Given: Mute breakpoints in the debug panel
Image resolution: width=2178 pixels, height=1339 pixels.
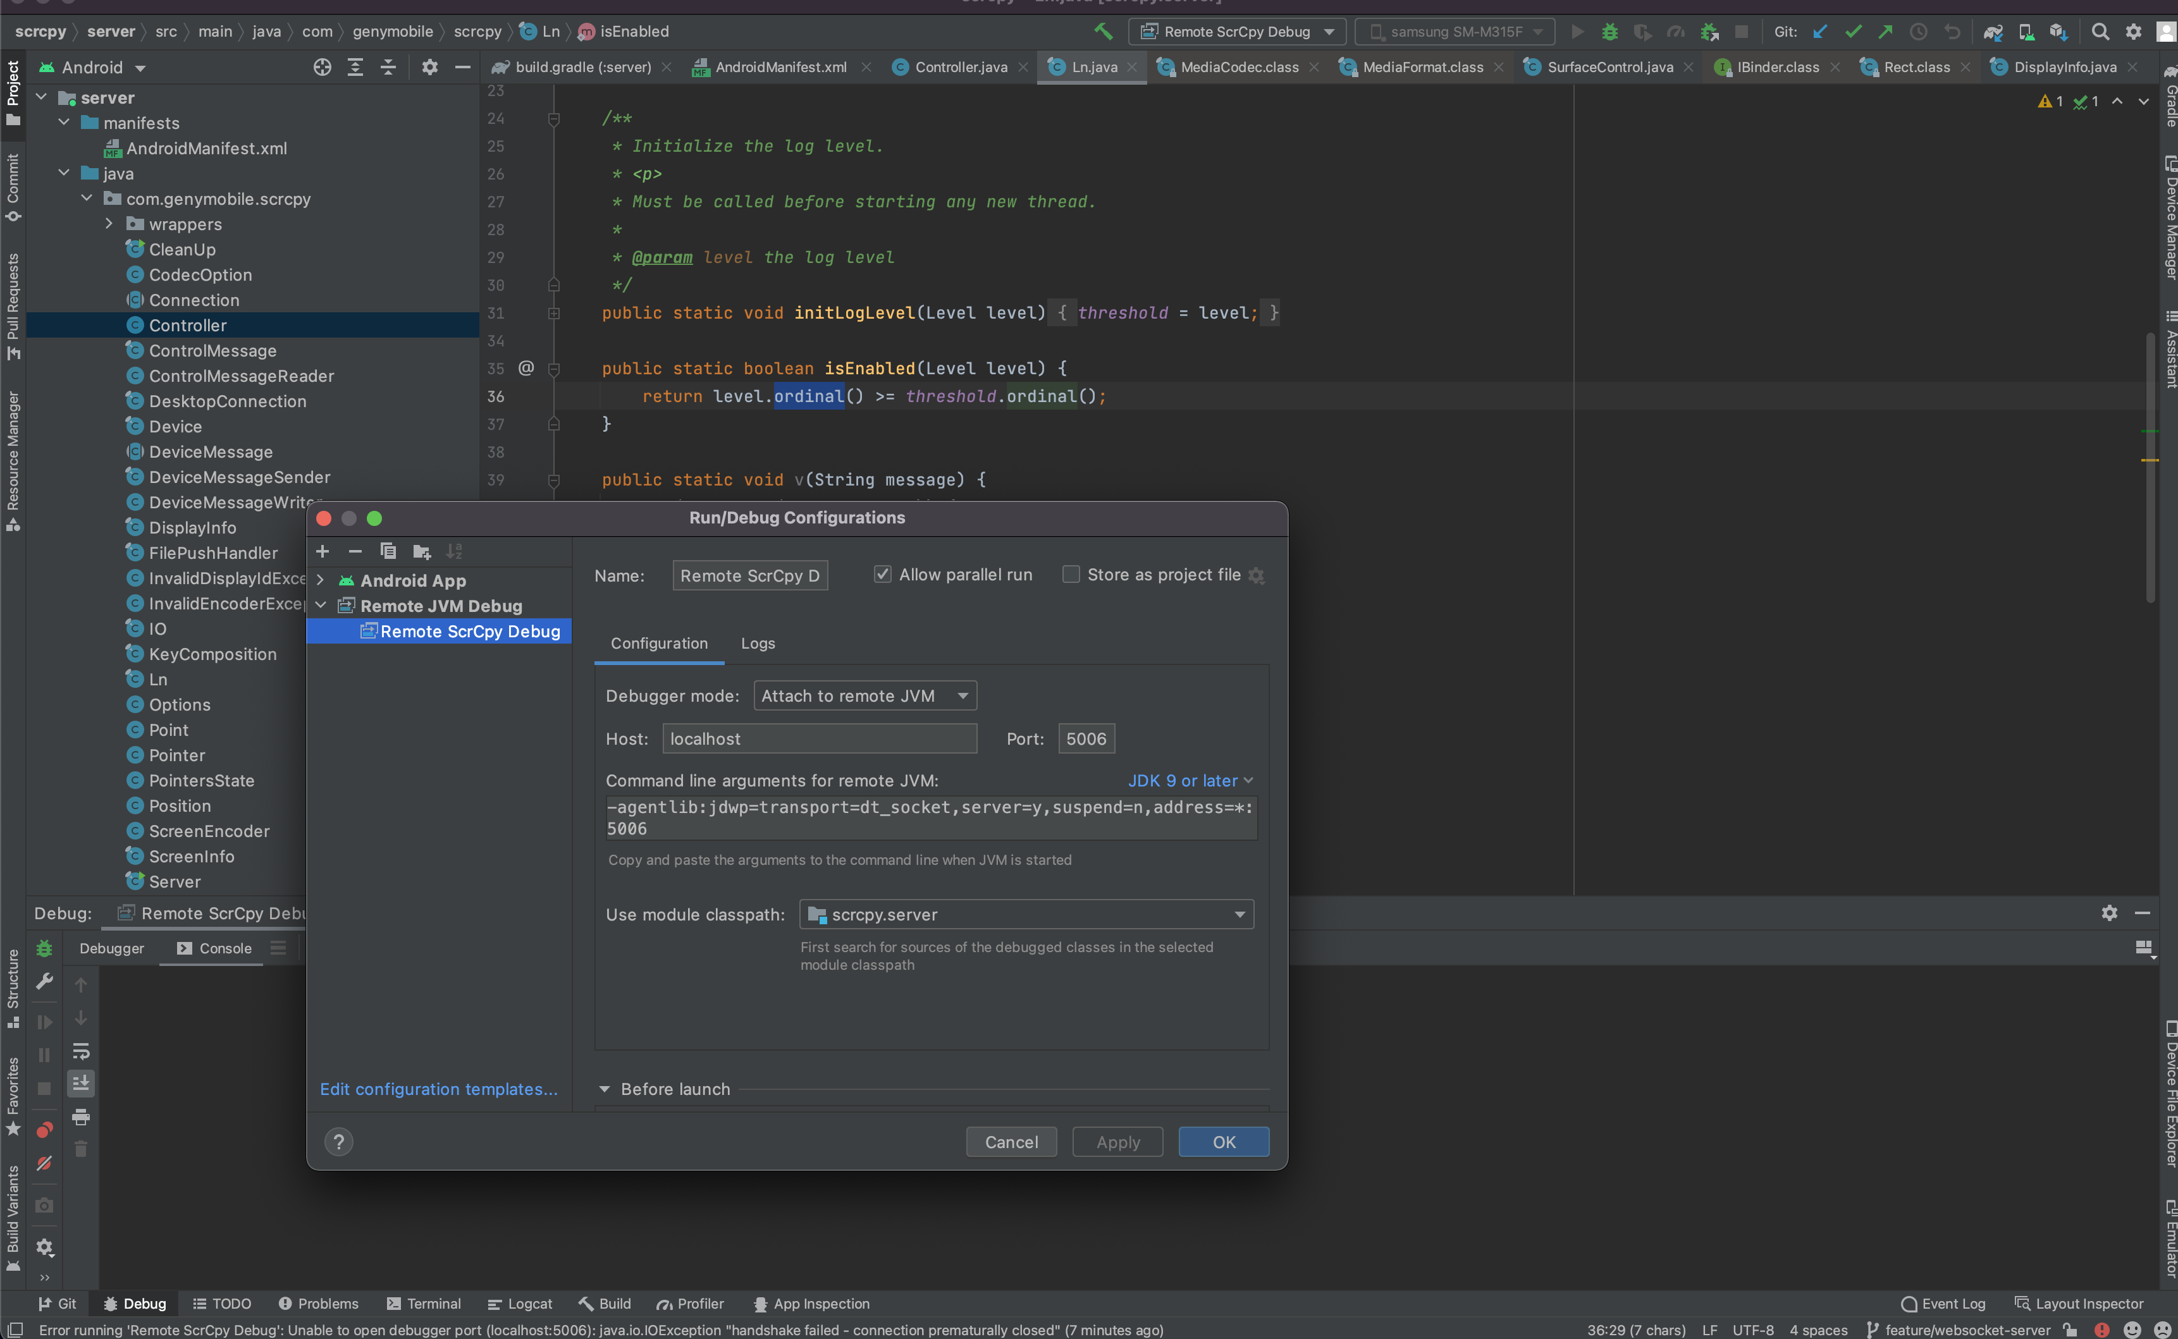Looking at the screenshot, I should pos(44,1163).
